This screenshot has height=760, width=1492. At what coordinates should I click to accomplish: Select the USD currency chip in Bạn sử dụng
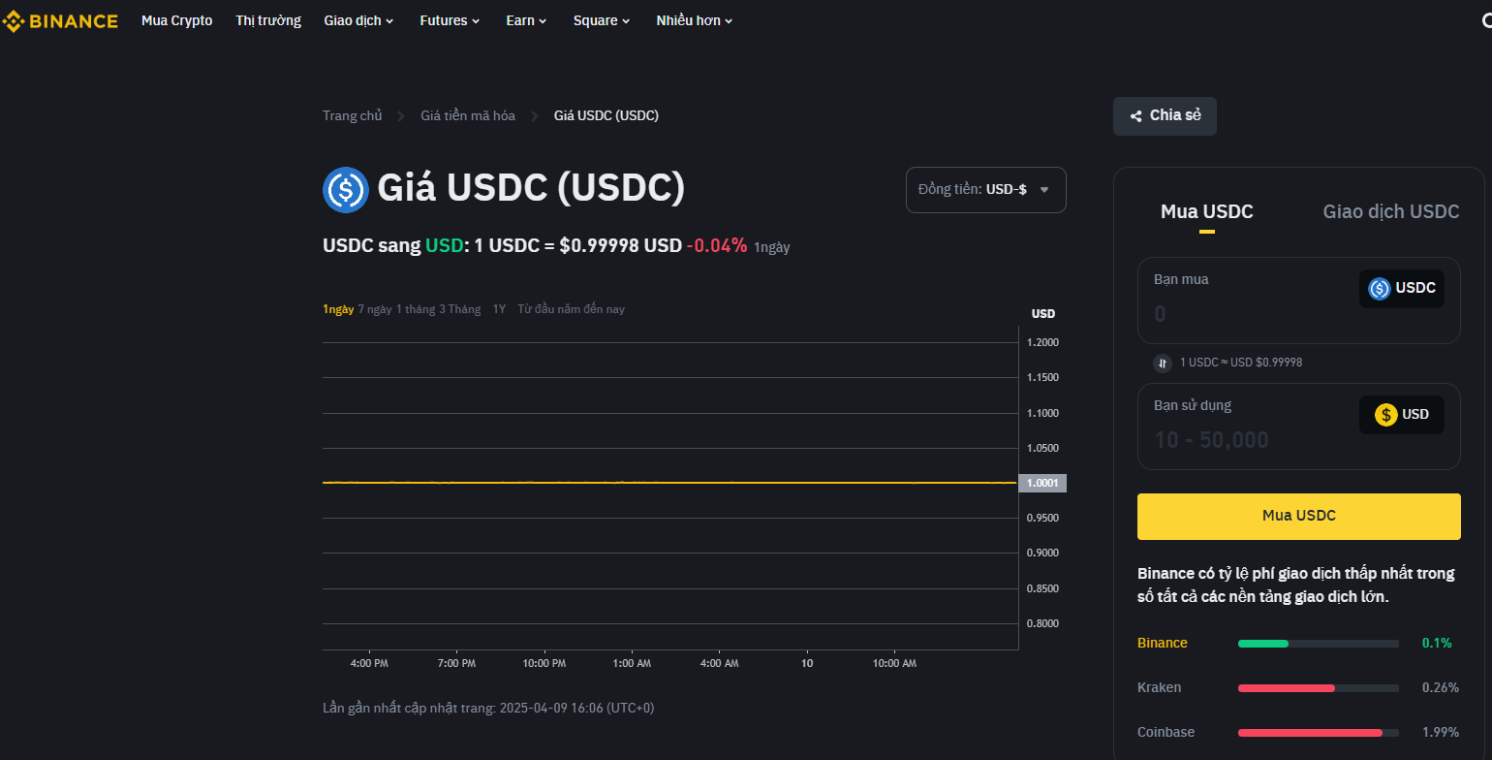click(x=1402, y=415)
